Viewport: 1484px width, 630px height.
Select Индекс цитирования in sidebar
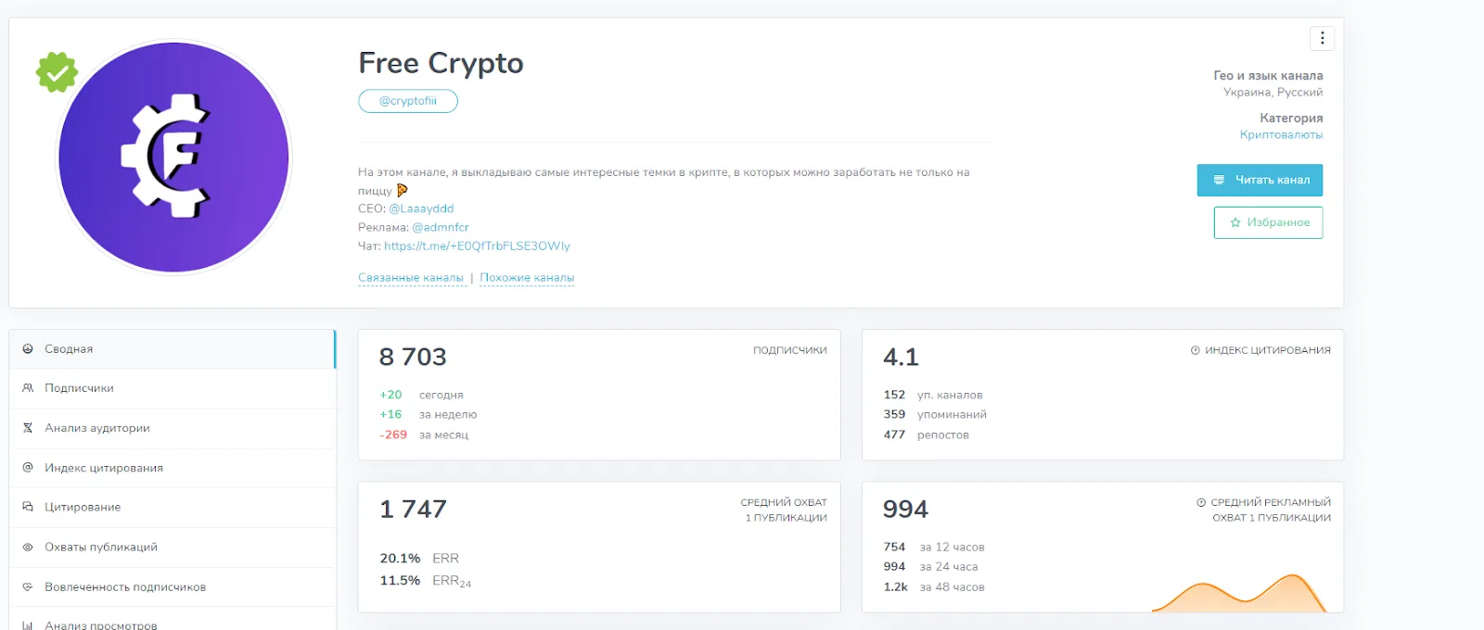pos(173,468)
